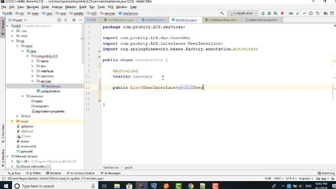
Task: Click the Git branch status widget
Action: pos(322,178)
